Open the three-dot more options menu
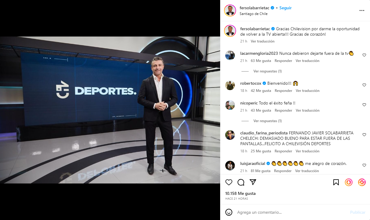The image size is (370, 220). tap(362, 10)
